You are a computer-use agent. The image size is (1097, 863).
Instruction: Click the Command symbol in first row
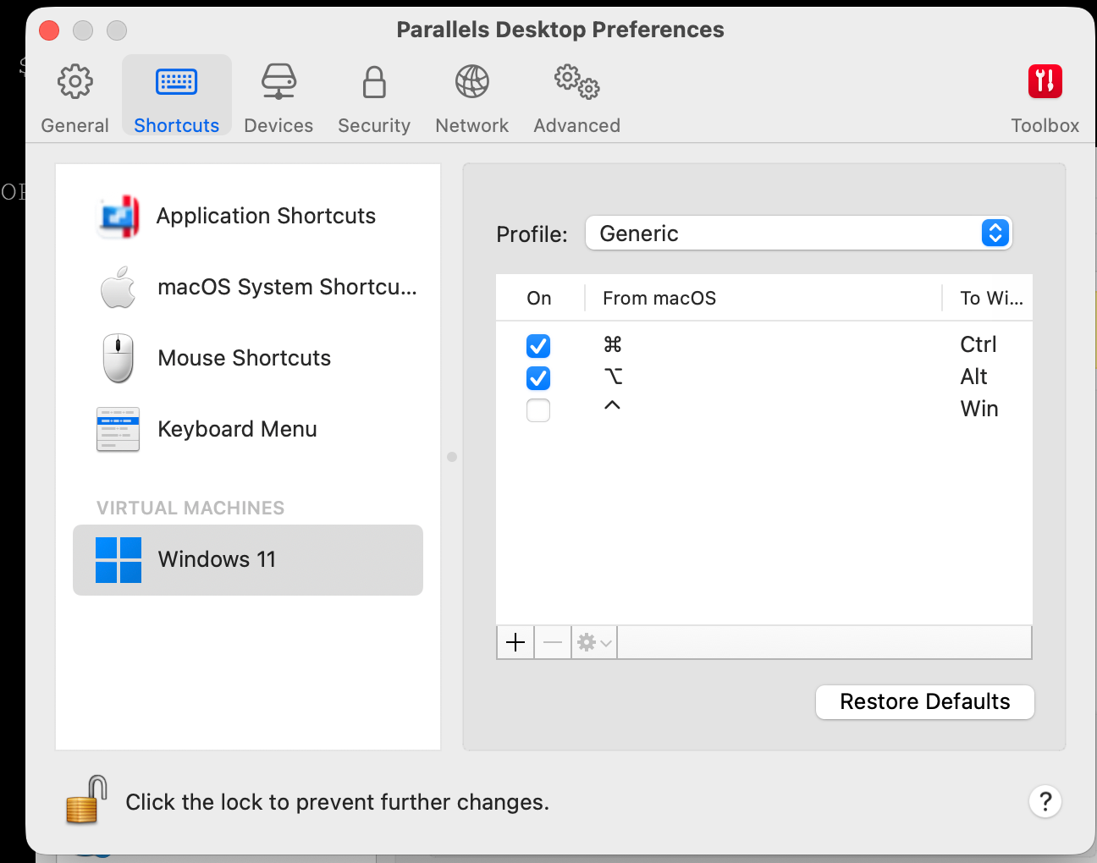(613, 344)
